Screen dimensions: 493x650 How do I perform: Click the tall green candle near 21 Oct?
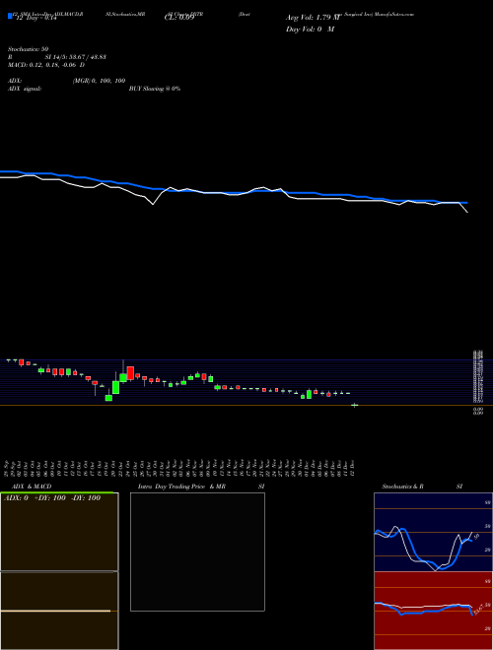[x=115, y=388]
